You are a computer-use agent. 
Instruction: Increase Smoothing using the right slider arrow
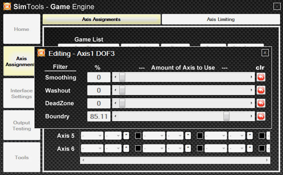[251, 77]
